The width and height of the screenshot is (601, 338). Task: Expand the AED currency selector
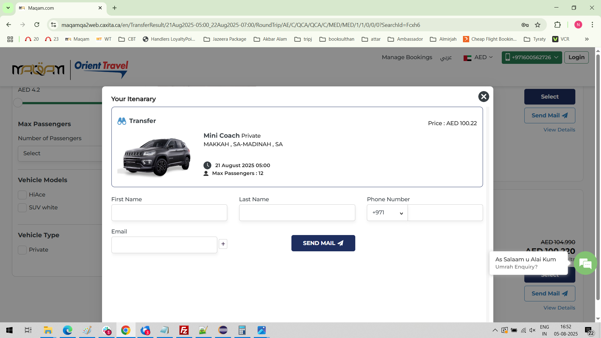pyautogui.click(x=478, y=58)
